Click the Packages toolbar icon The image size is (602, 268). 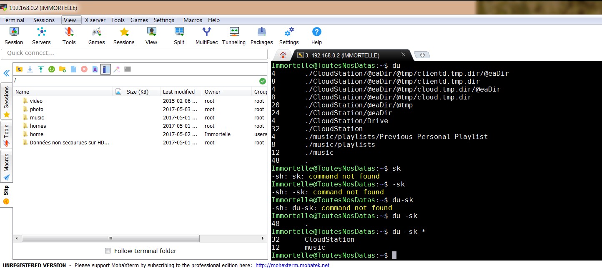click(261, 36)
